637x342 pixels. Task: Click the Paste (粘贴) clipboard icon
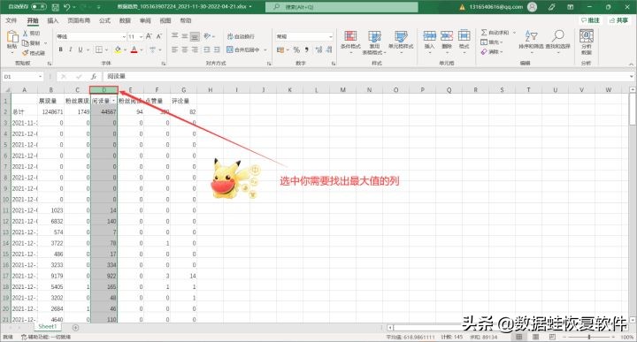[x=12, y=37]
